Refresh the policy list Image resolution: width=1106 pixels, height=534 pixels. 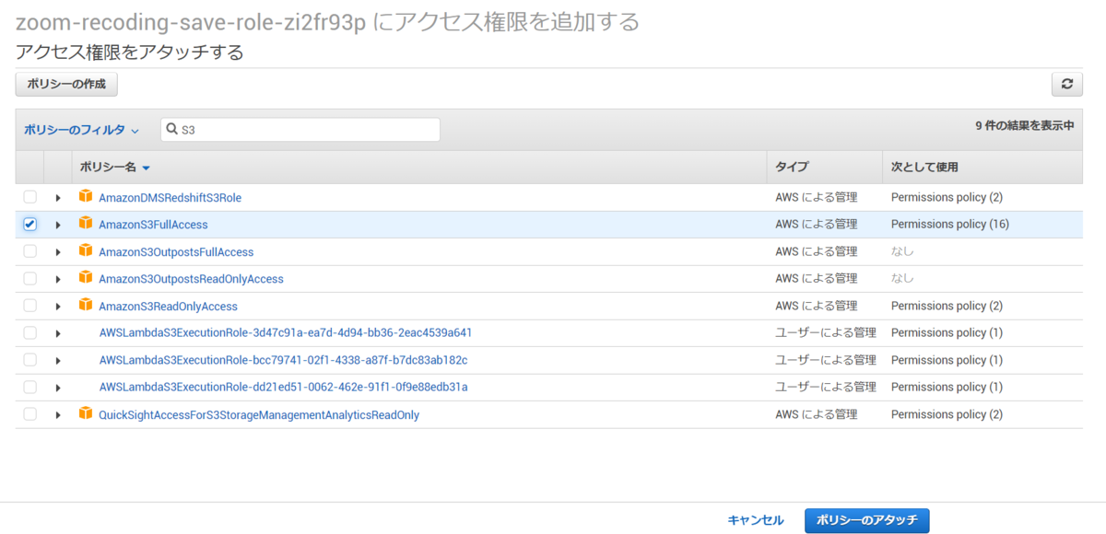pos(1066,84)
